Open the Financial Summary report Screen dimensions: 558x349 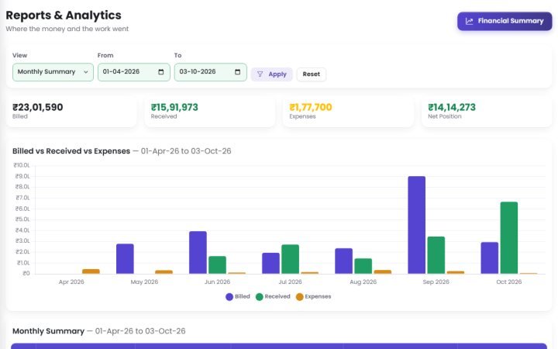point(505,21)
